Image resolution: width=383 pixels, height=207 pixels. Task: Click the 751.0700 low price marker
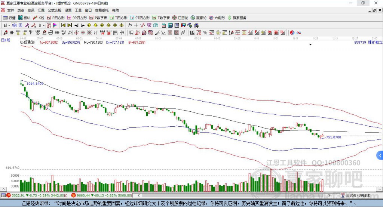point(333,137)
